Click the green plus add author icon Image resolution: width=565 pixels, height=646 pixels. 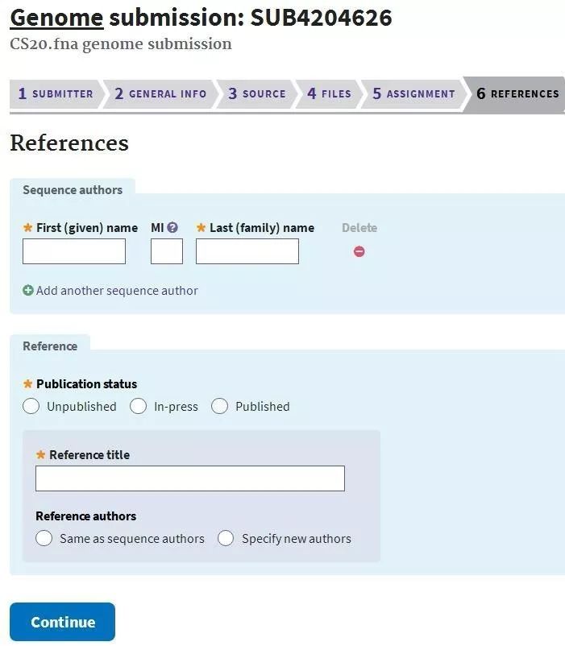[28, 291]
